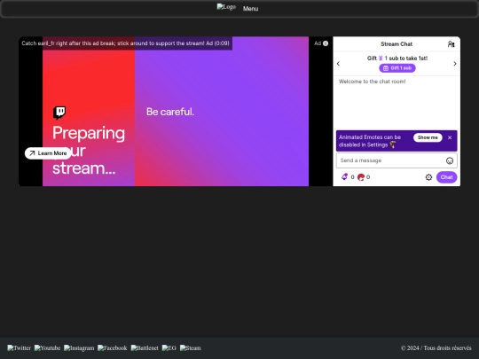The width and height of the screenshot is (479, 359).
Task: Go to previous gift leaderboard banner
Action: click(338, 64)
